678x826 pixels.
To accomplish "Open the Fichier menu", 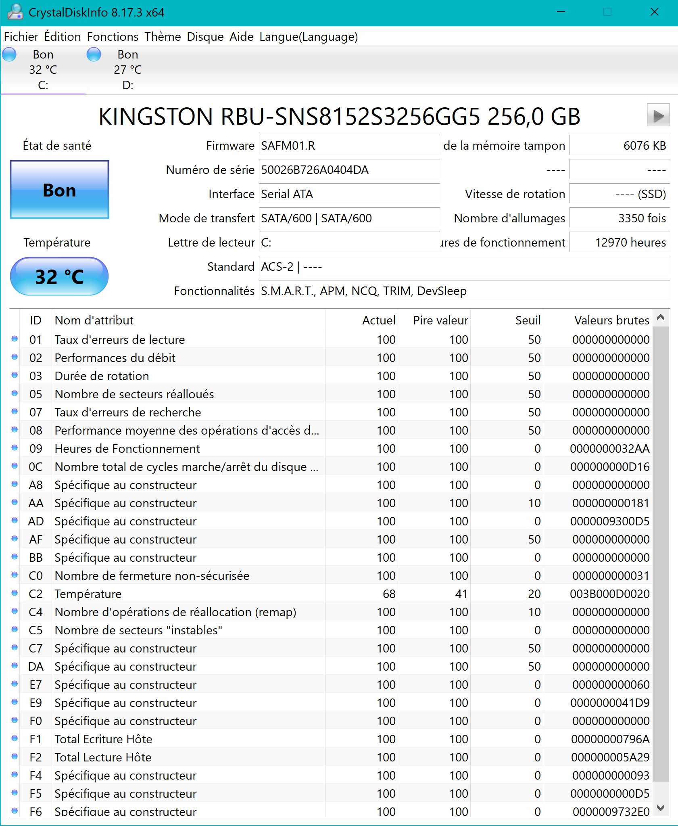I will [x=21, y=37].
